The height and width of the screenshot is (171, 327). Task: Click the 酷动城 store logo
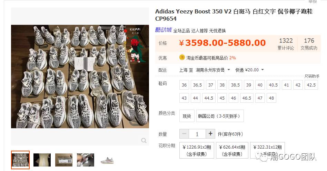coord(163,30)
